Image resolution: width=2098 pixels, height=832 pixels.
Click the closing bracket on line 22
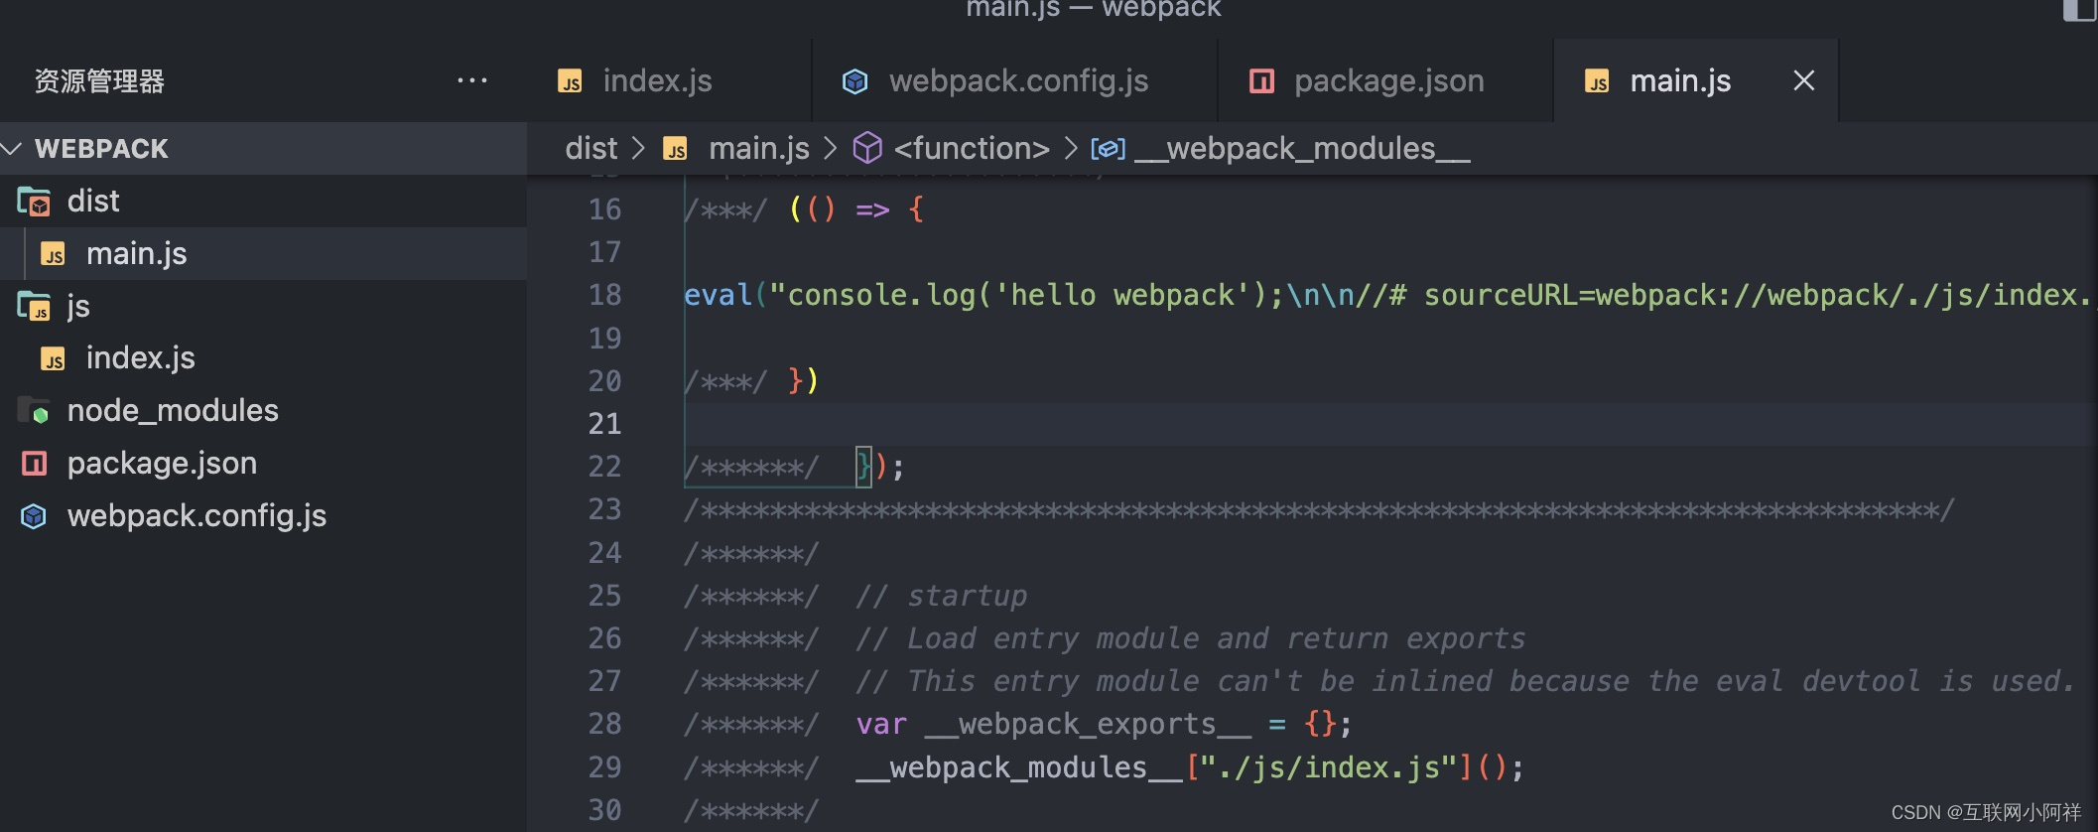click(864, 467)
